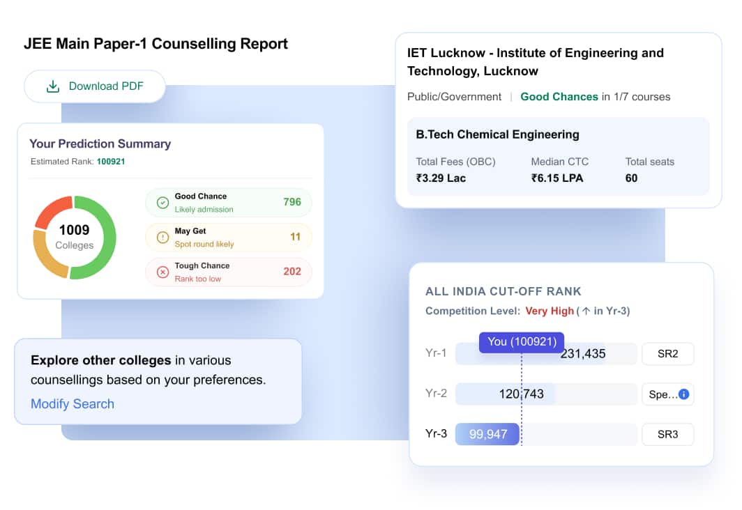Viewport: 742px width, 510px height.
Task: Select the SR3 round tag for Yr-3
Action: pyautogui.click(x=667, y=434)
